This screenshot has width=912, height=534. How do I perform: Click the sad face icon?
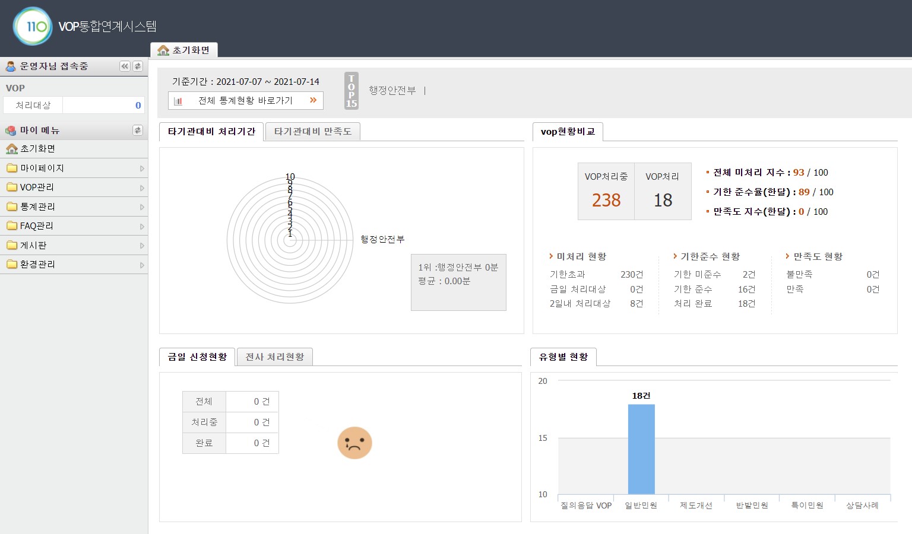tap(354, 443)
